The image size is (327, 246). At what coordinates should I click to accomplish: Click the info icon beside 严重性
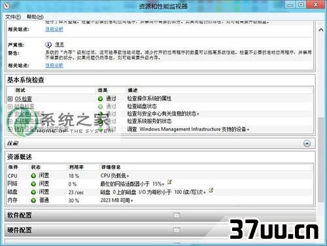click(48, 44)
